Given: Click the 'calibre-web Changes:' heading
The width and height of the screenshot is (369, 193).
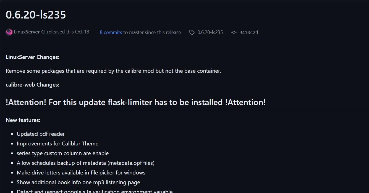Looking at the screenshot, I should pyautogui.click(x=32, y=85).
